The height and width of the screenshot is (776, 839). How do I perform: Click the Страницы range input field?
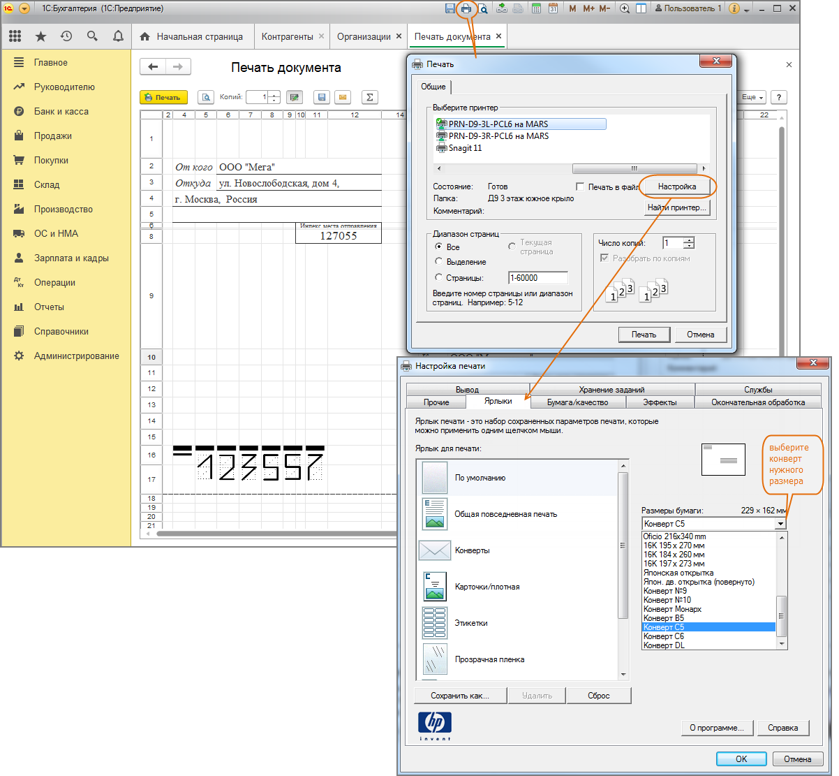(x=537, y=277)
